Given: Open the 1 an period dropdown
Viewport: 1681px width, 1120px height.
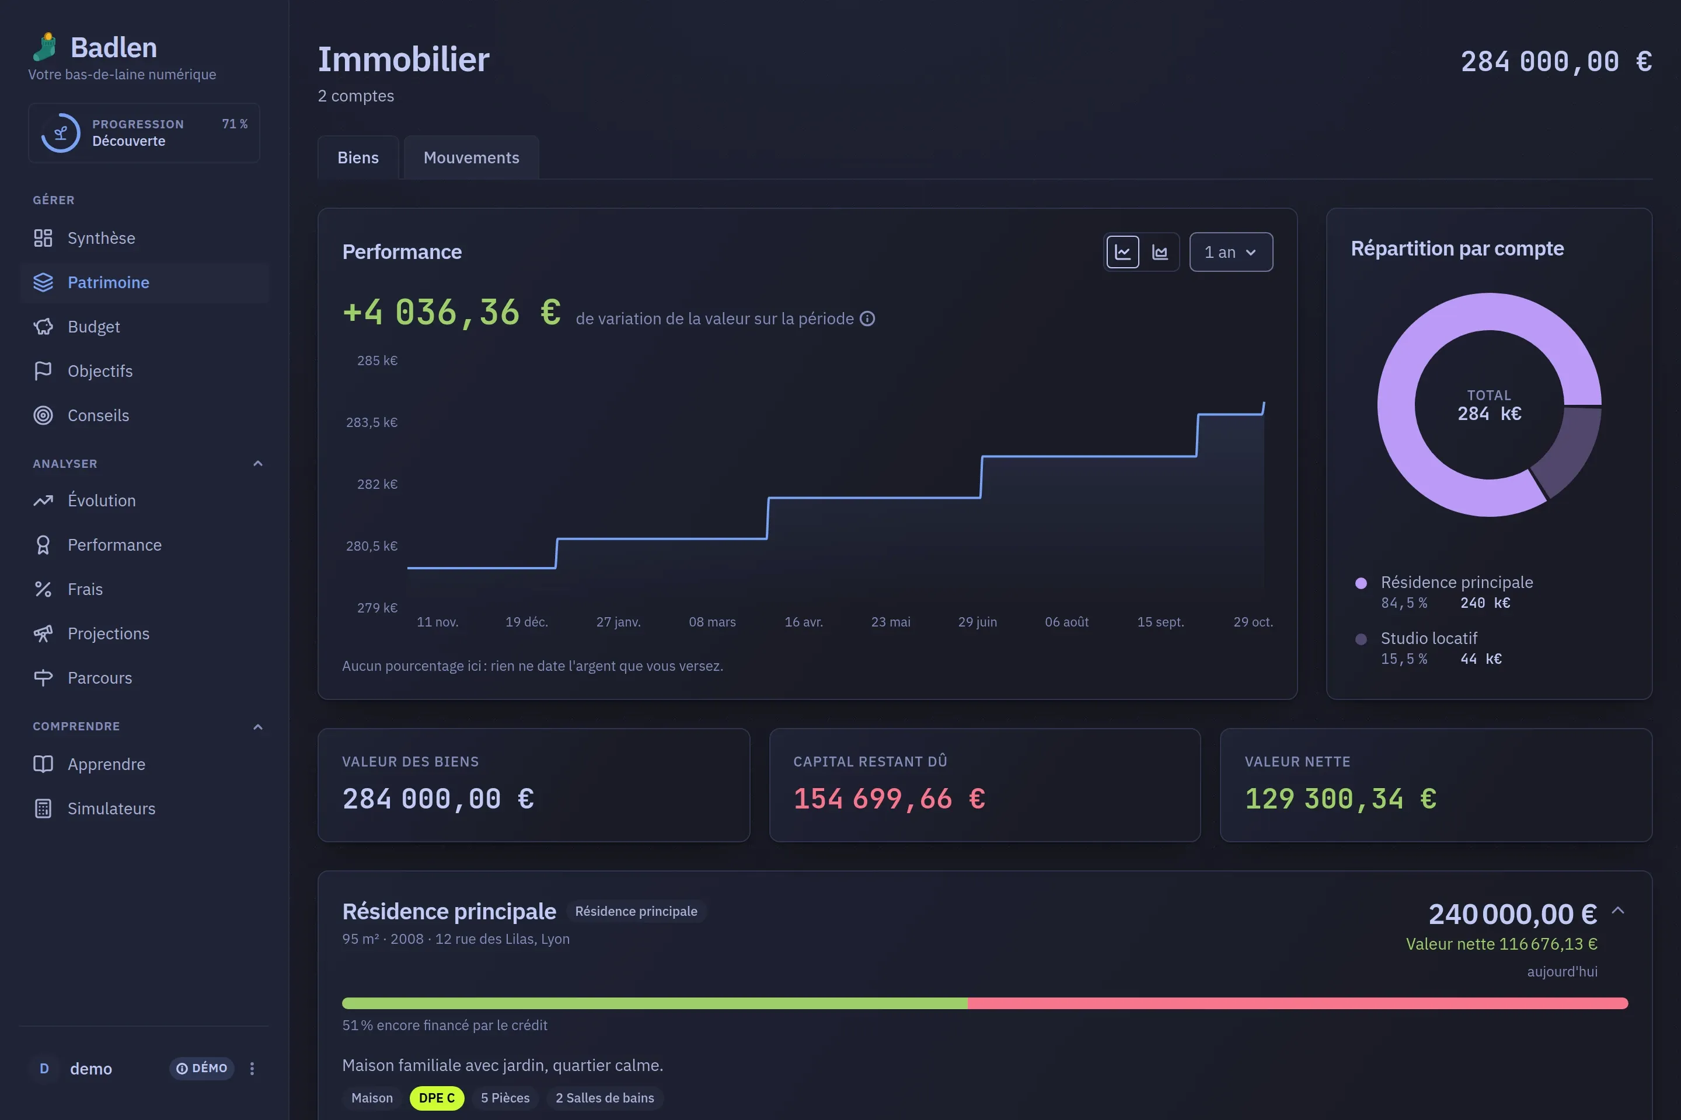Looking at the screenshot, I should (x=1231, y=252).
